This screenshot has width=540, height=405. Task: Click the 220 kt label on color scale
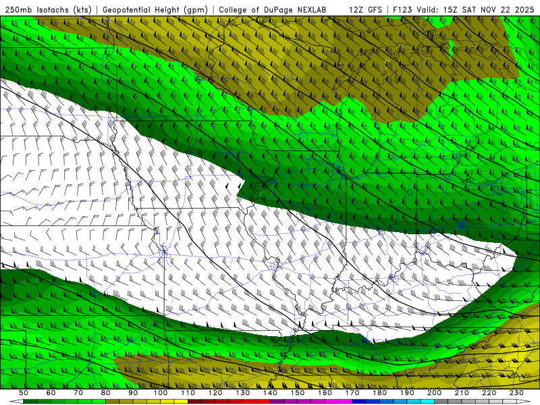click(489, 393)
